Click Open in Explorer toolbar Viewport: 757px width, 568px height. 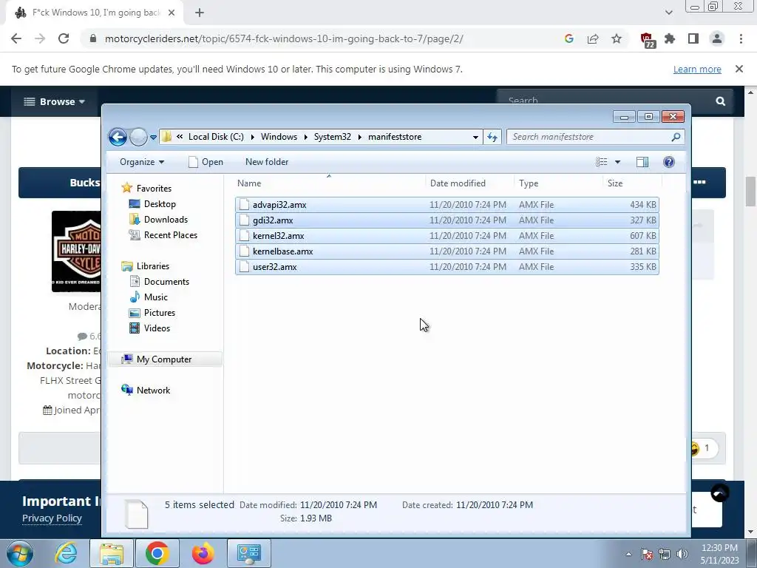(x=206, y=162)
